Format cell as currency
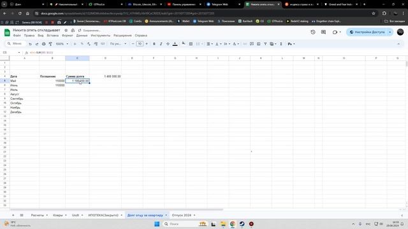The image size is (408, 229). pos(75,44)
